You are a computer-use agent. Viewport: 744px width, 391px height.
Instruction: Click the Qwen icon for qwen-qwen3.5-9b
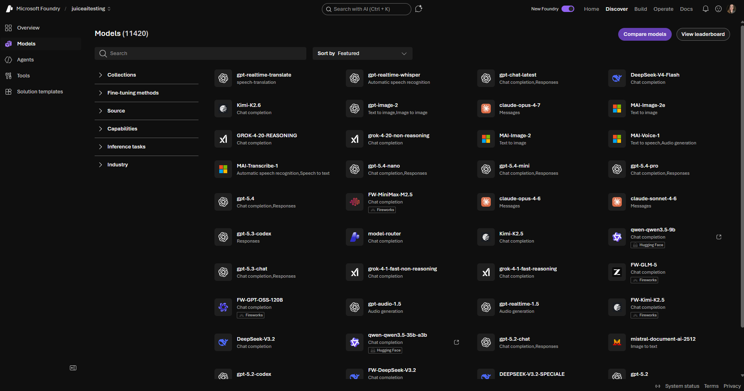(617, 237)
